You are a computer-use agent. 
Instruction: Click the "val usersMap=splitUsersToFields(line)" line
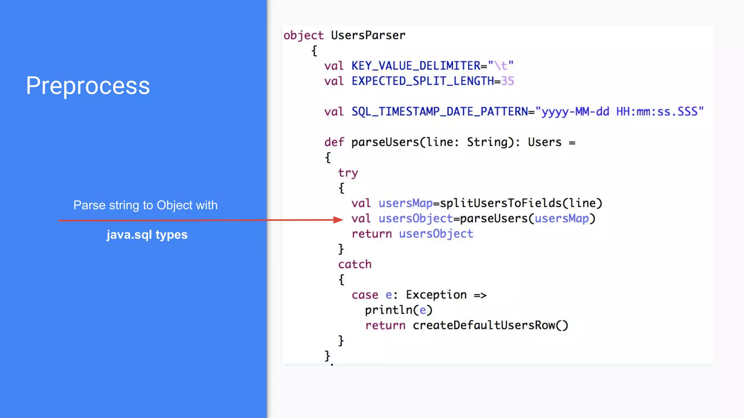(x=477, y=203)
